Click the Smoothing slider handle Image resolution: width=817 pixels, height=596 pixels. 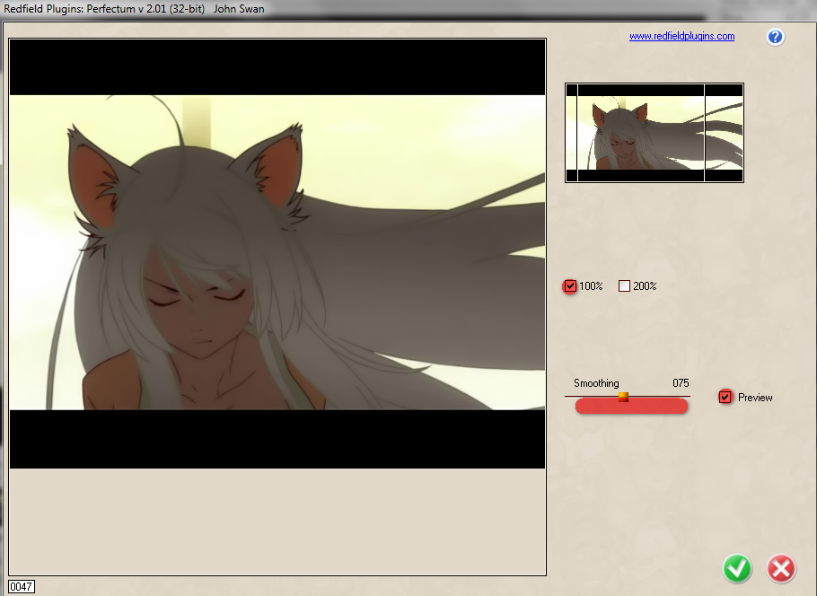[623, 397]
